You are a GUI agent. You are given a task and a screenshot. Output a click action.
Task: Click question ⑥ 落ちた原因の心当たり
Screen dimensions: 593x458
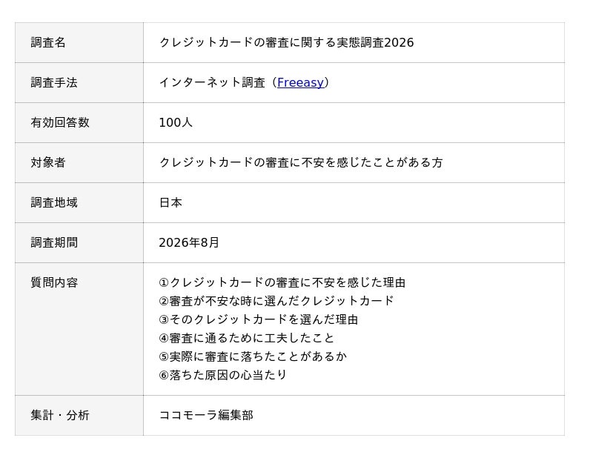coord(223,375)
